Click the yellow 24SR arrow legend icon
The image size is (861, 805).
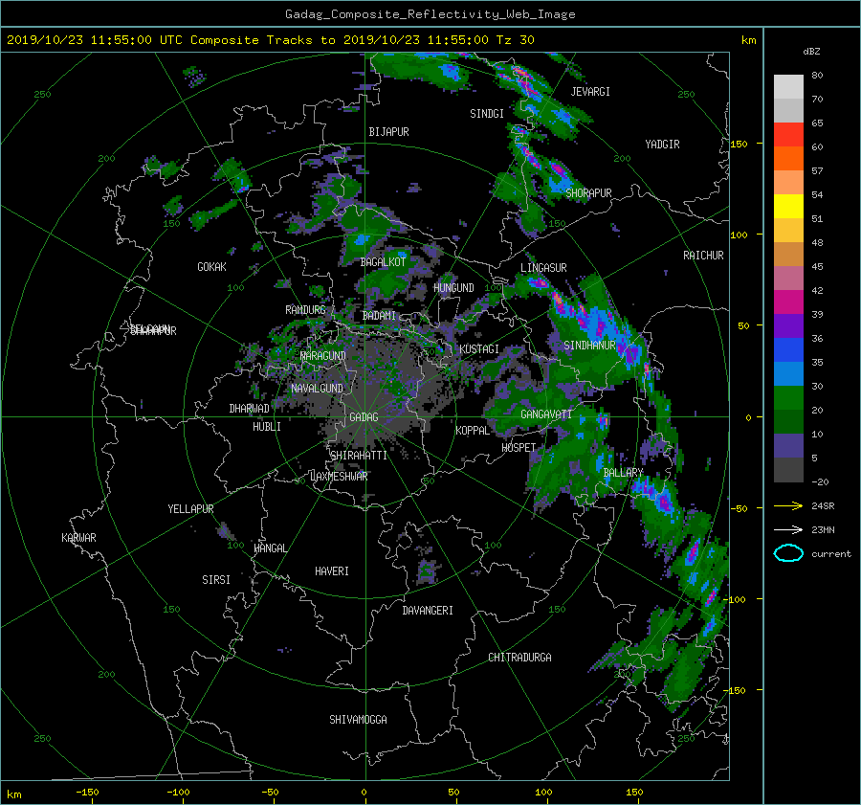(x=788, y=505)
